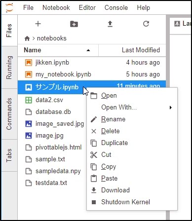Create a new folder using toolbar icon
Image resolution: width=192 pixels, height=221 pixels.
[x=74, y=24]
